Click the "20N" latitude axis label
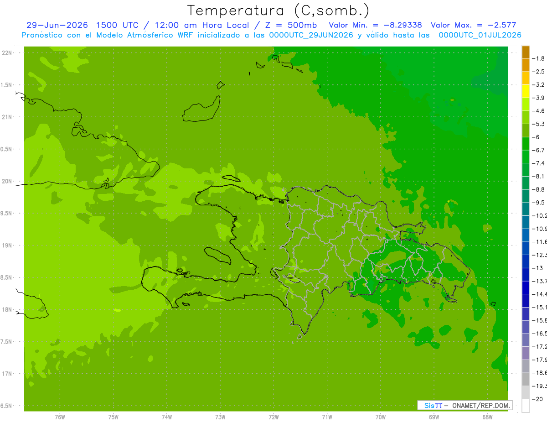Viewport: 547px width, 423px height. click(8, 181)
